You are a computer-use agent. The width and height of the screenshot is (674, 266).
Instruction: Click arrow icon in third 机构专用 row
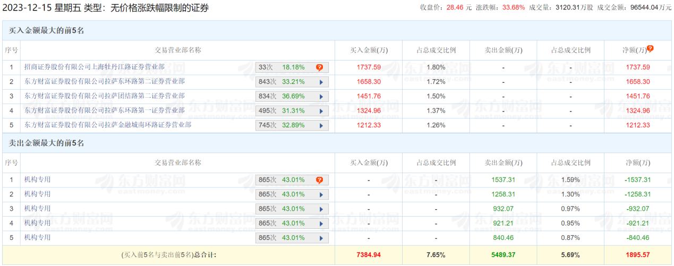(321, 209)
